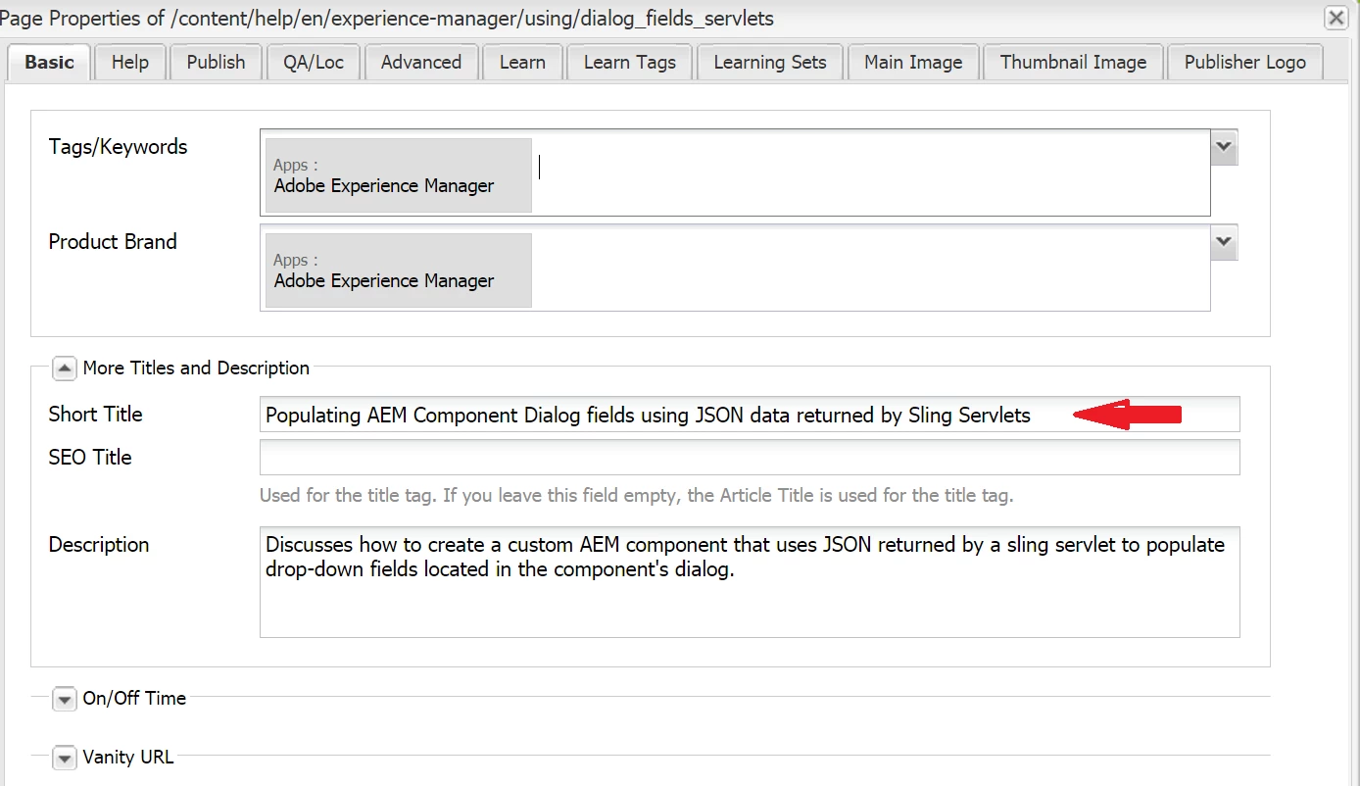
Task: Click the Product Brand label
Action: tap(113, 242)
